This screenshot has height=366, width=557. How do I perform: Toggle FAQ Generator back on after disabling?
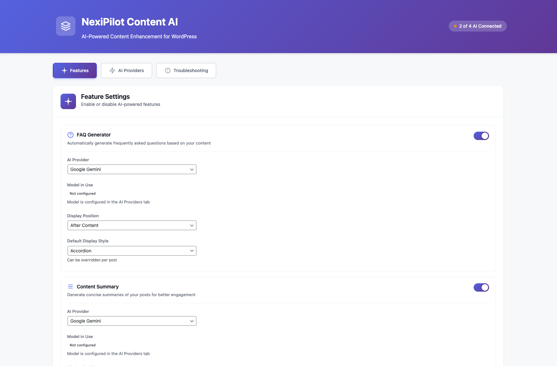[481, 136]
